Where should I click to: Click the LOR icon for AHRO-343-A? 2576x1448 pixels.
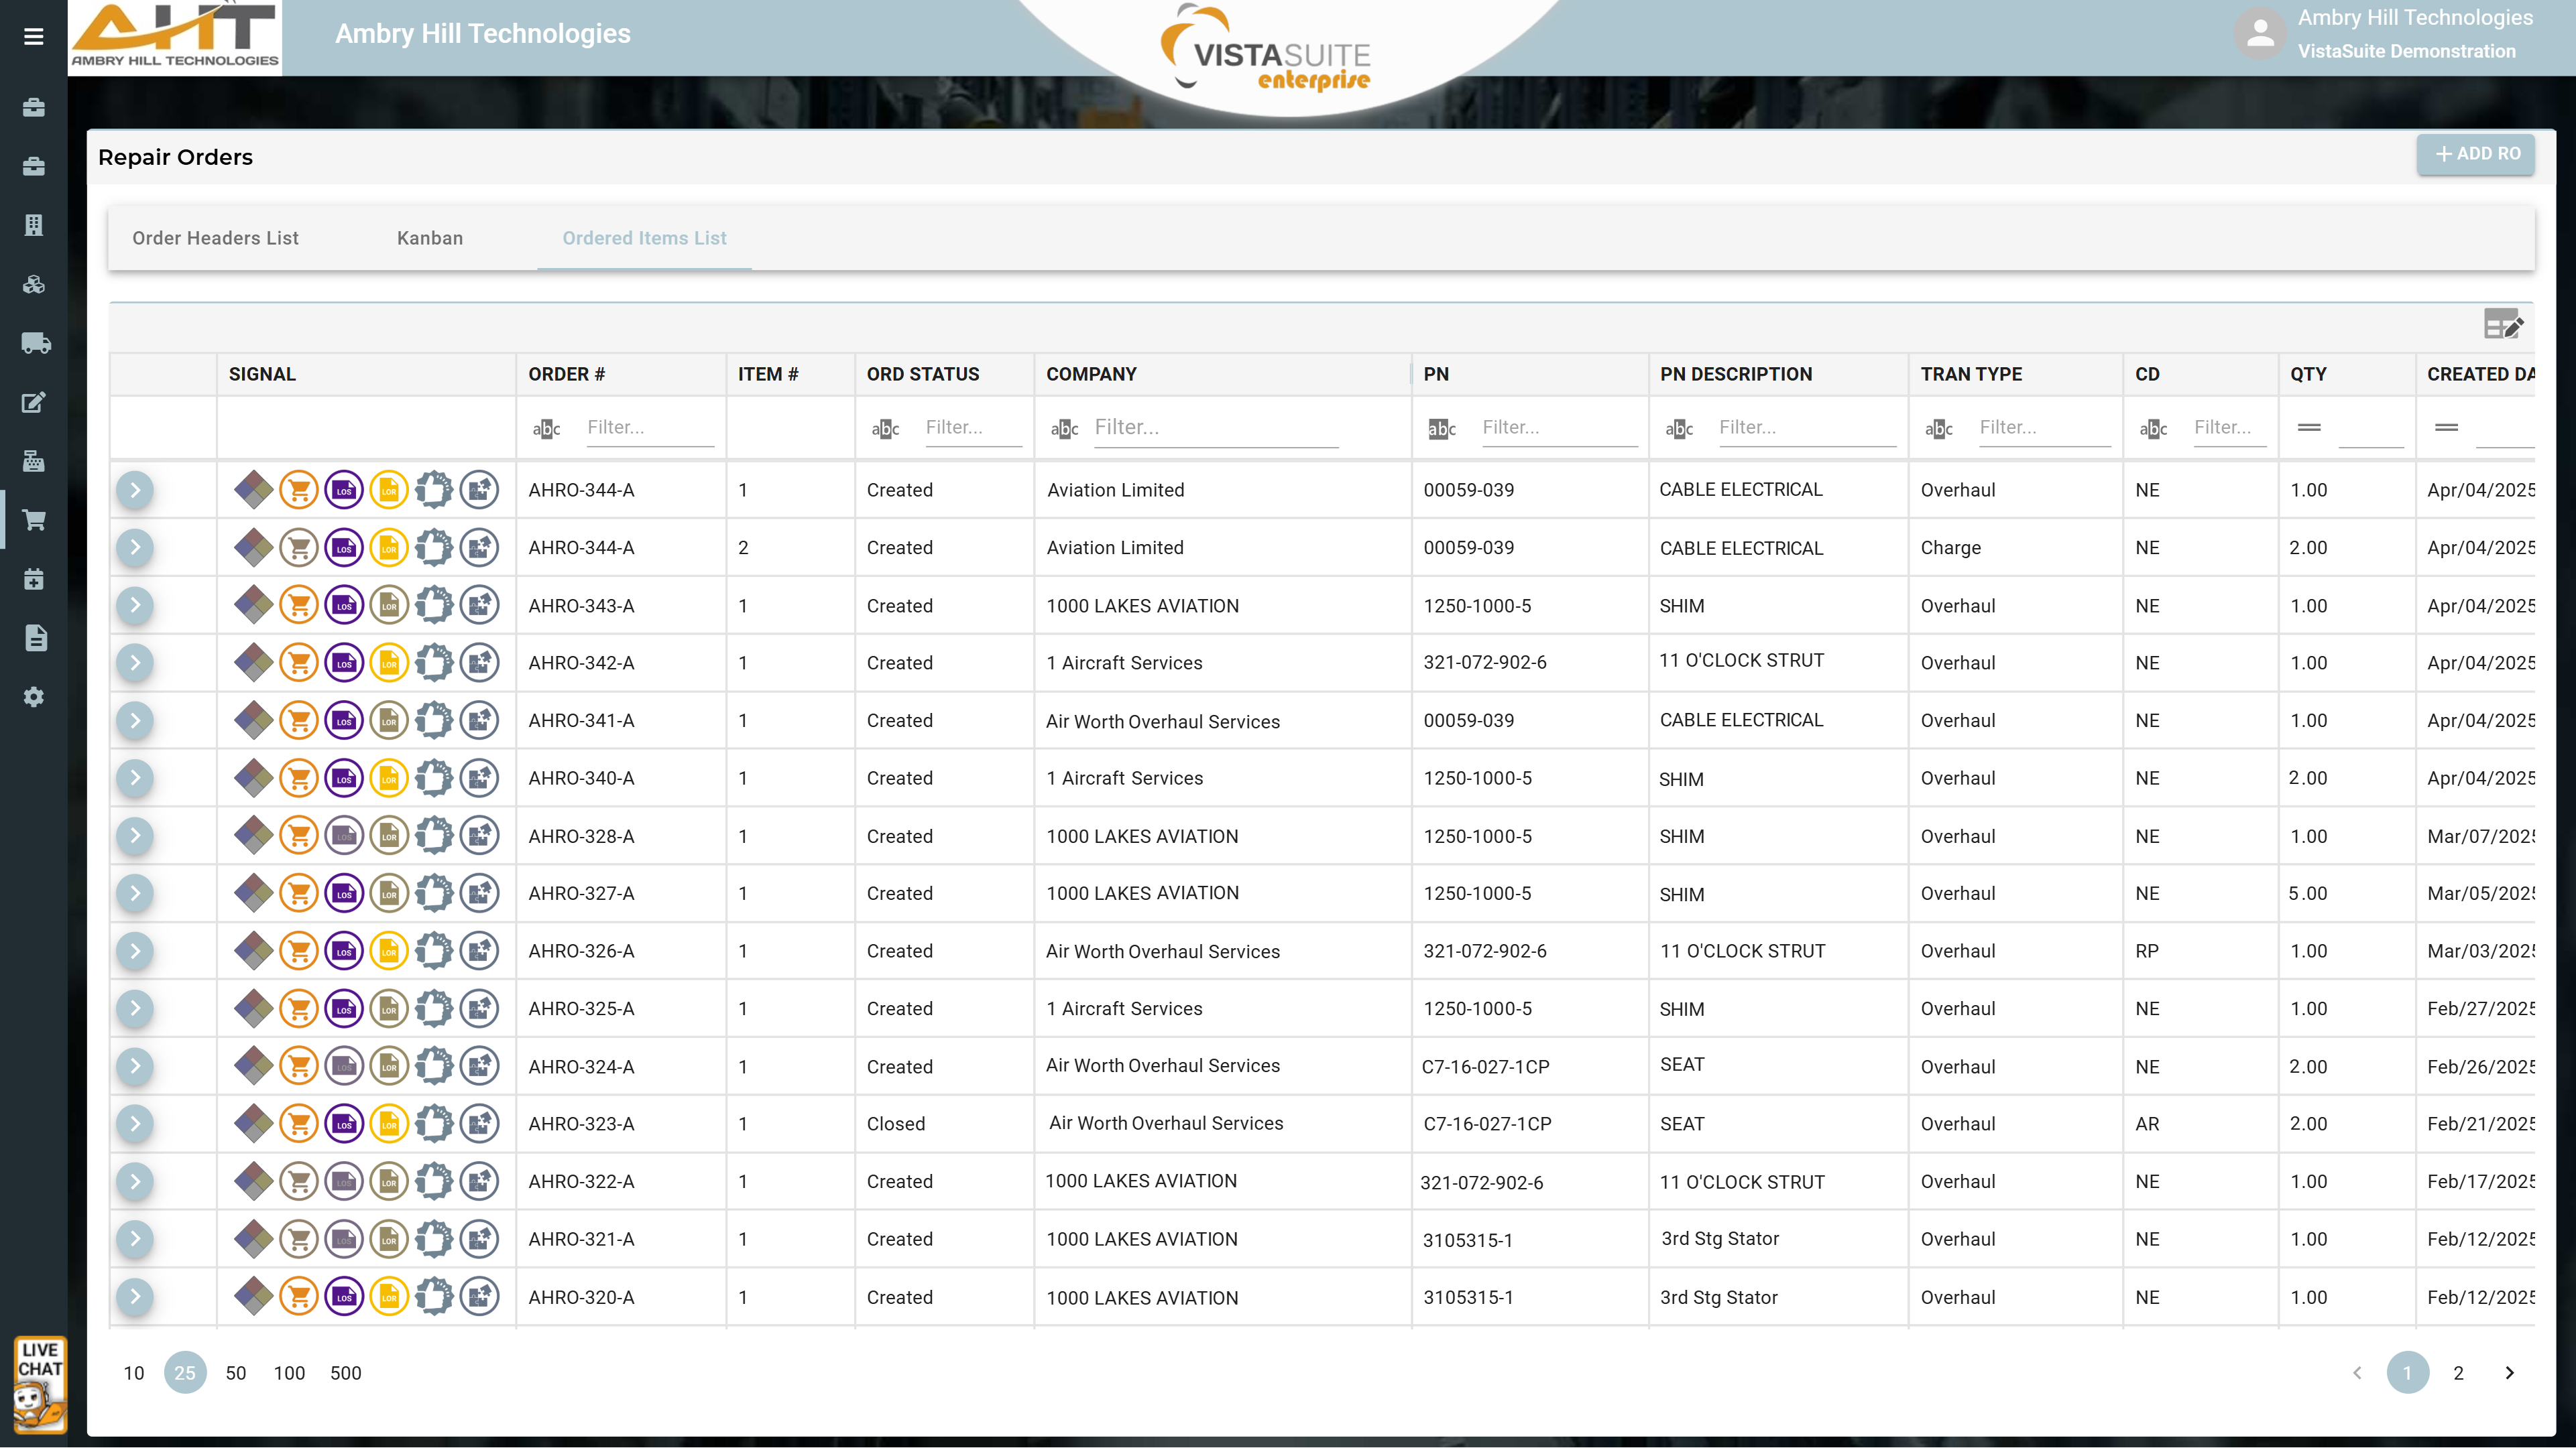pyautogui.click(x=389, y=606)
